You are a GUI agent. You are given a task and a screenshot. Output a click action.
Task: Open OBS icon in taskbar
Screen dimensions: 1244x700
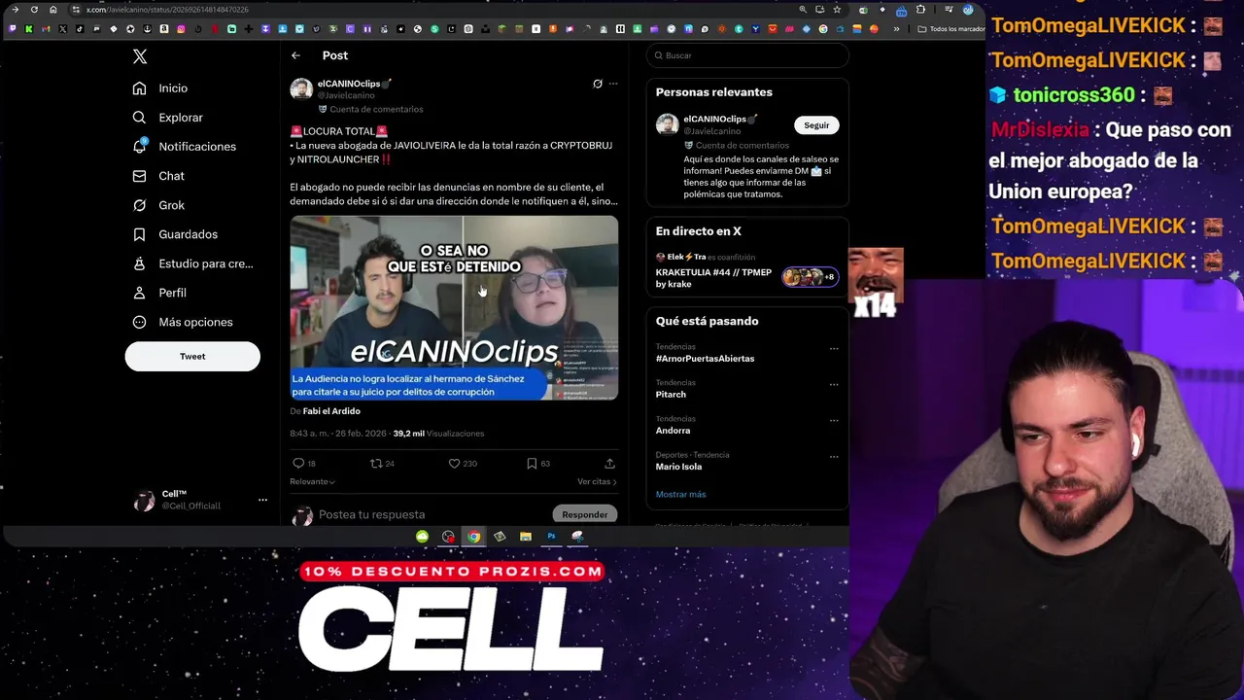tap(448, 537)
